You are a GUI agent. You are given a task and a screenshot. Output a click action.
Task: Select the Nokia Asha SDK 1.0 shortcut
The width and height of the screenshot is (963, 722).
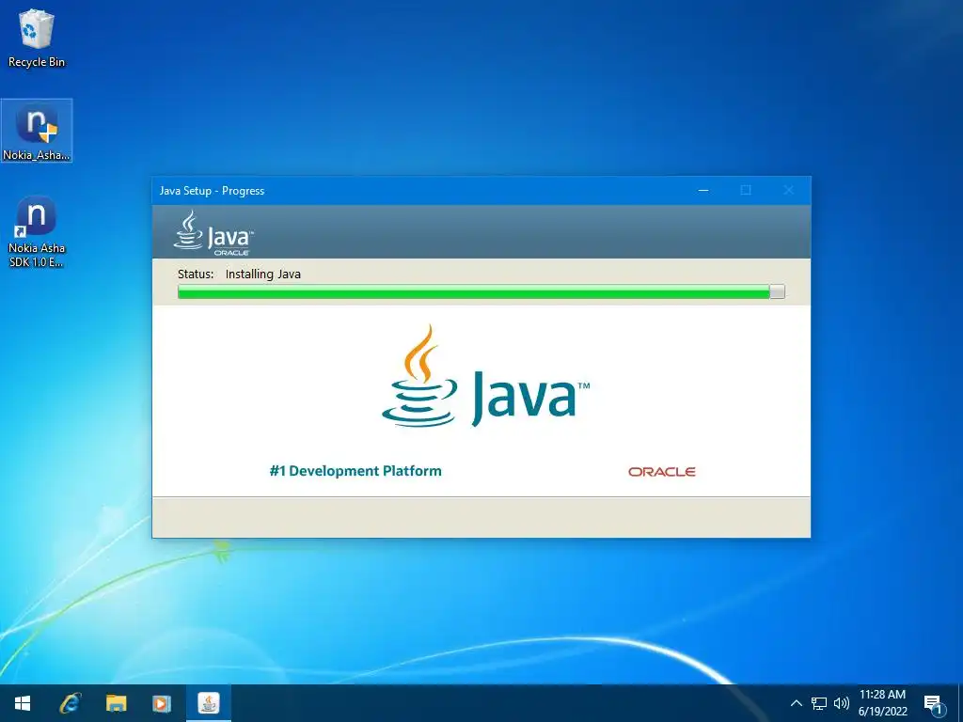[x=37, y=231]
